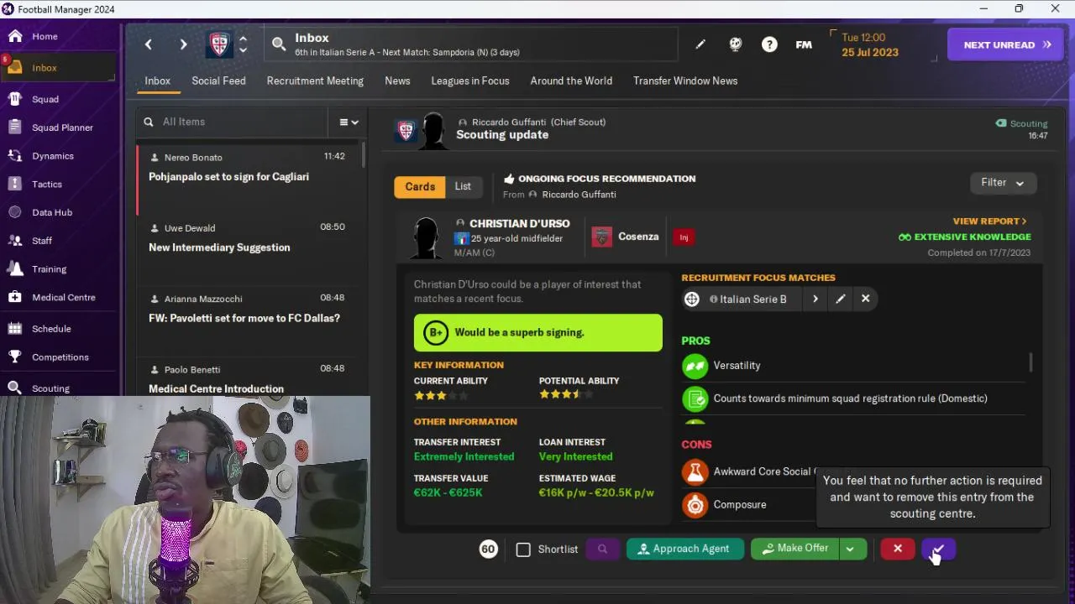1075x604 pixels.
Task: Click the injury status icon next to Cosenza
Action: pos(684,237)
